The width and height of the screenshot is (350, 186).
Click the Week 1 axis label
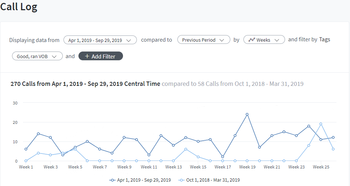26,167
